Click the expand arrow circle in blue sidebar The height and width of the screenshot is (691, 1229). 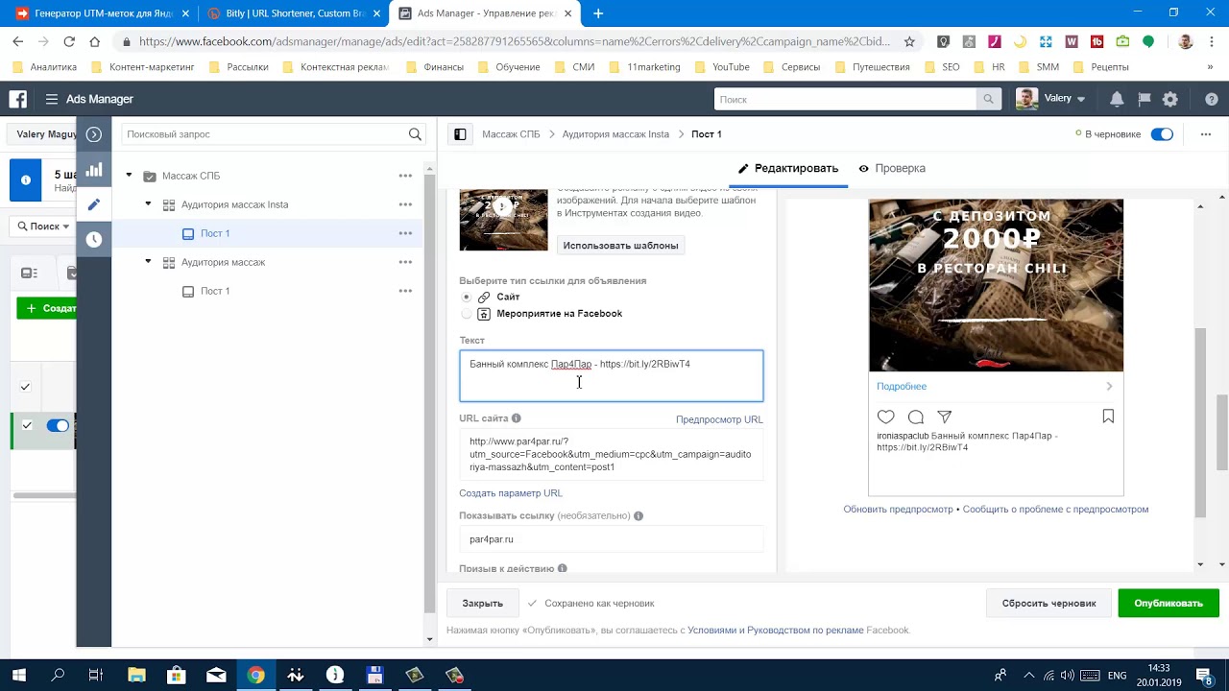coord(94,134)
